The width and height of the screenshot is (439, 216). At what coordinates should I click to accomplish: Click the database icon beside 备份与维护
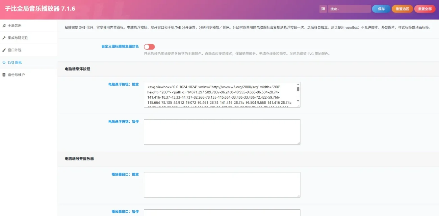pyautogui.click(x=4, y=74)
